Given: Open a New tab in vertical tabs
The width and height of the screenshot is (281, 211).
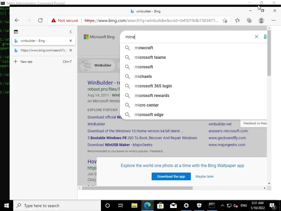Looking at the screenshot, I should (43, 62).
